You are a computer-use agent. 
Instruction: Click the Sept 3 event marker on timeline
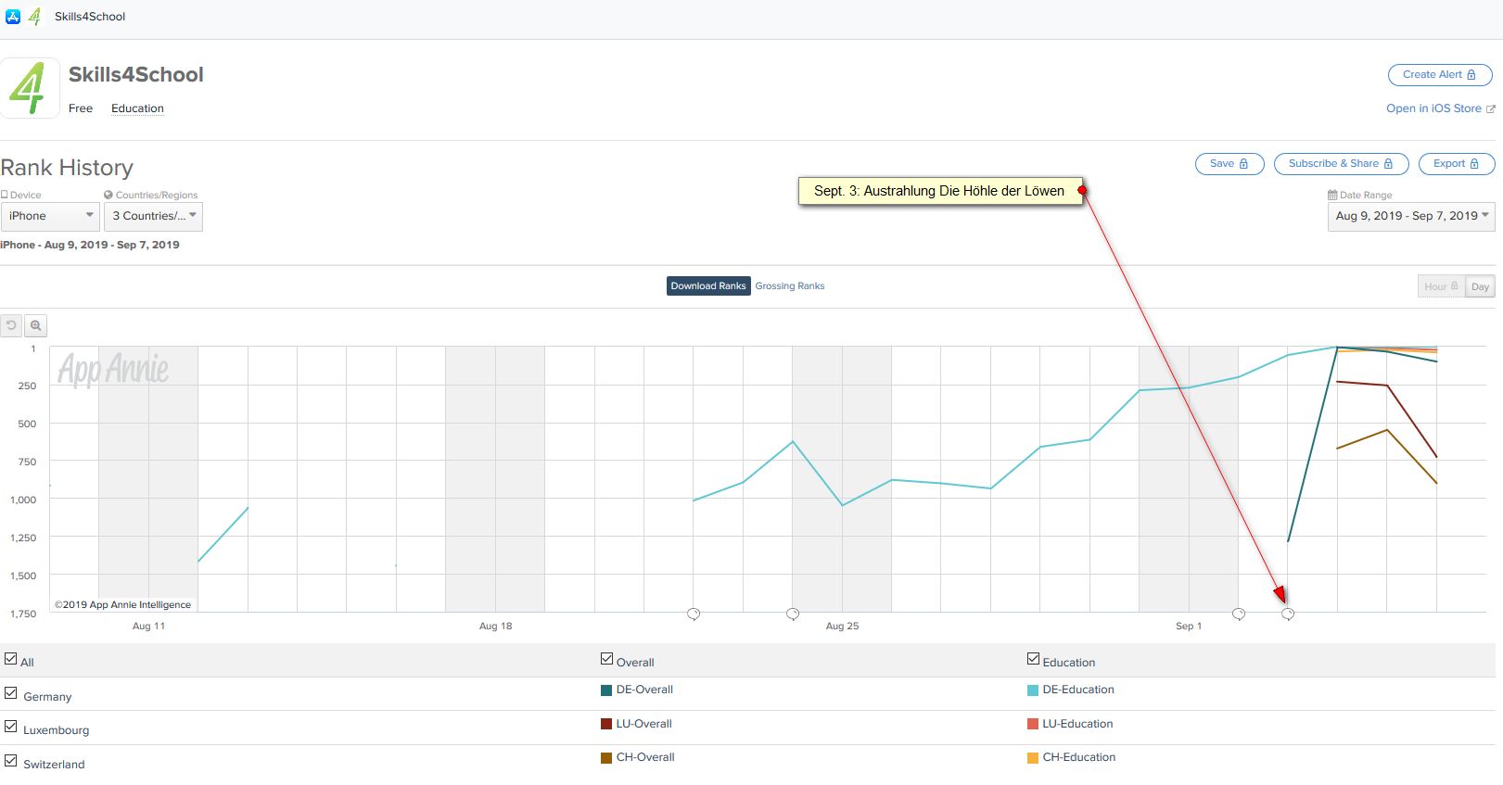coord(1288,614)
